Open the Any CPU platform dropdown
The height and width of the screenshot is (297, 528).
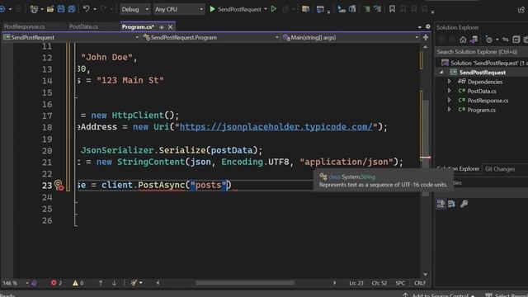179,9
